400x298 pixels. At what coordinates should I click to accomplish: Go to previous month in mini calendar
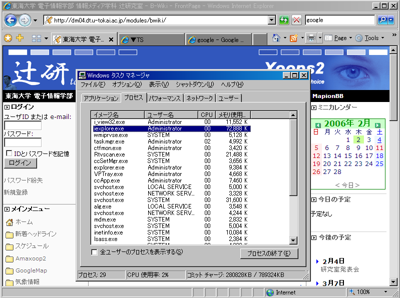coord(318,125)
